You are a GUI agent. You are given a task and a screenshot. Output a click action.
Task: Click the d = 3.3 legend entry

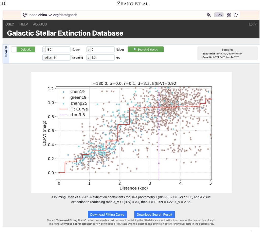coord(78,115)
